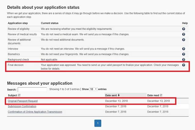Image resolution: width=195 pixels, height=130 pixels.
Task: Click the Messages about your application heading
Action: click(40, 83)
